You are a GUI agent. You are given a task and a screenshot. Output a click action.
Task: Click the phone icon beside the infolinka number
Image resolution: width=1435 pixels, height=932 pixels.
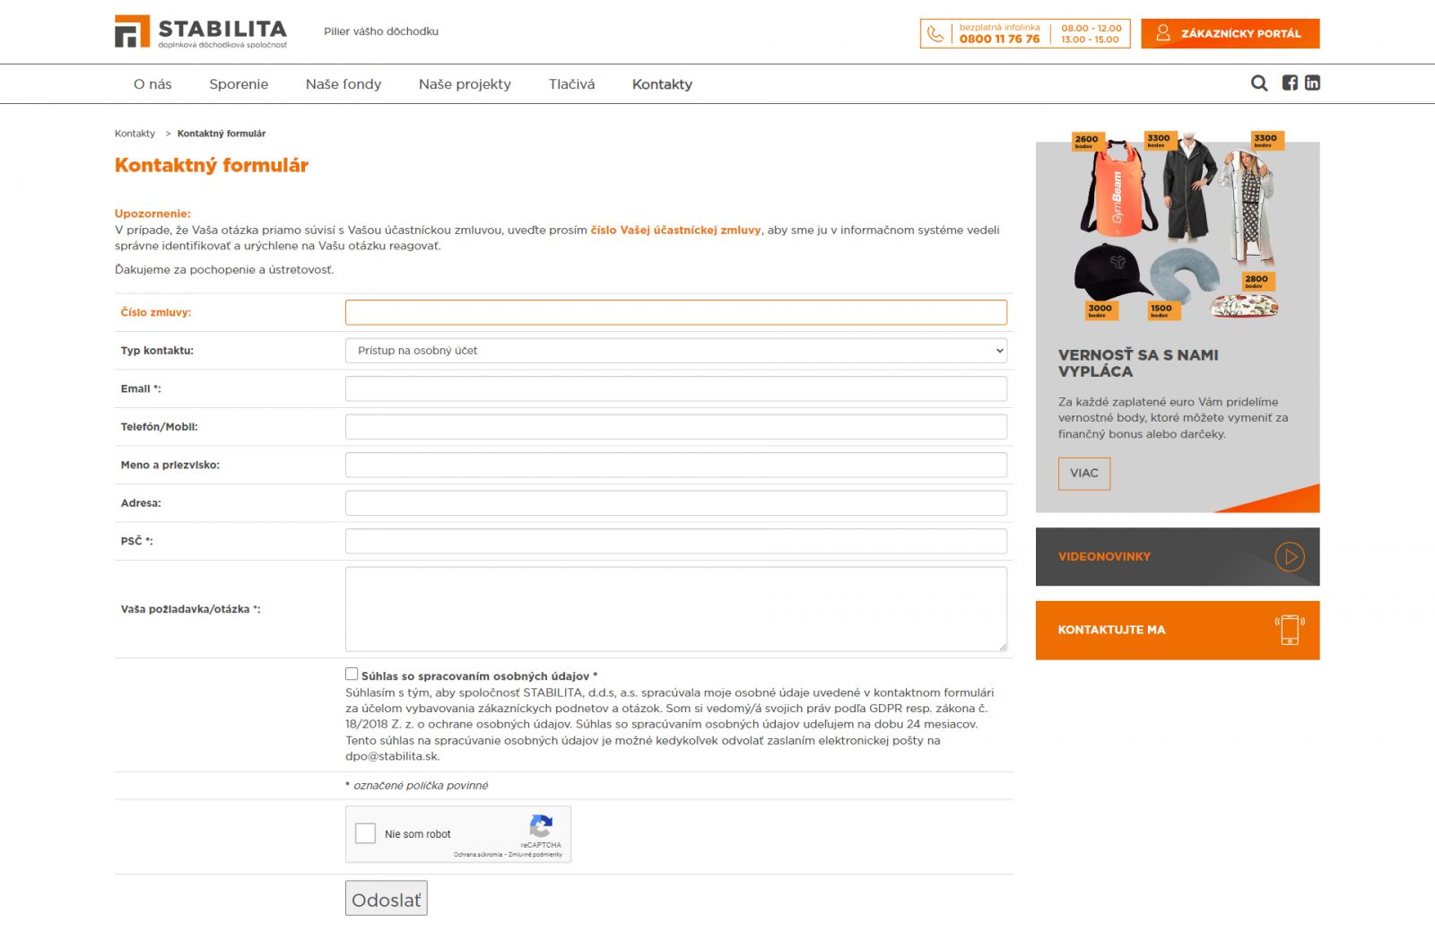935,34
